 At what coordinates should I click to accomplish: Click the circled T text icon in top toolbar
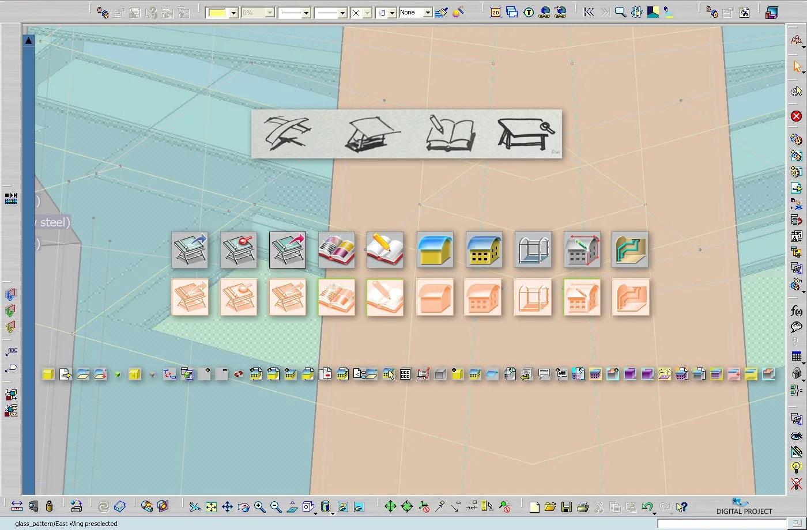pyautogui.click(x=528, y=12)
